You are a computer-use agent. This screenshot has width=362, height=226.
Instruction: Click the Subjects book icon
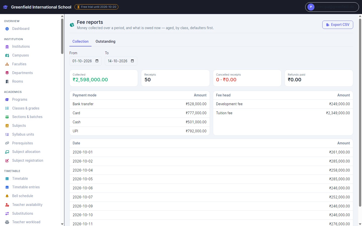click(7, 126)
